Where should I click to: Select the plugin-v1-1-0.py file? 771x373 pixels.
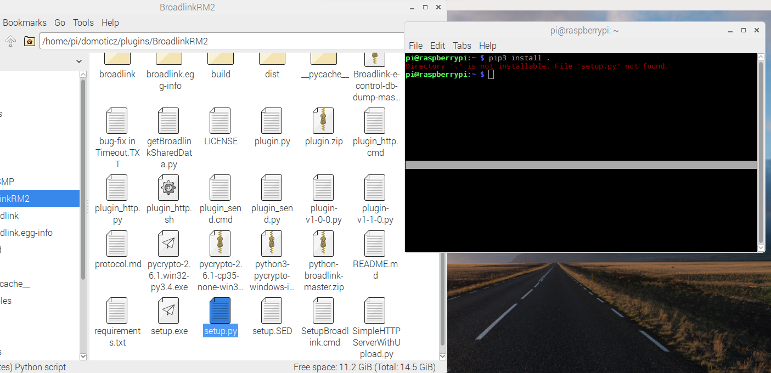coord(375,200)
